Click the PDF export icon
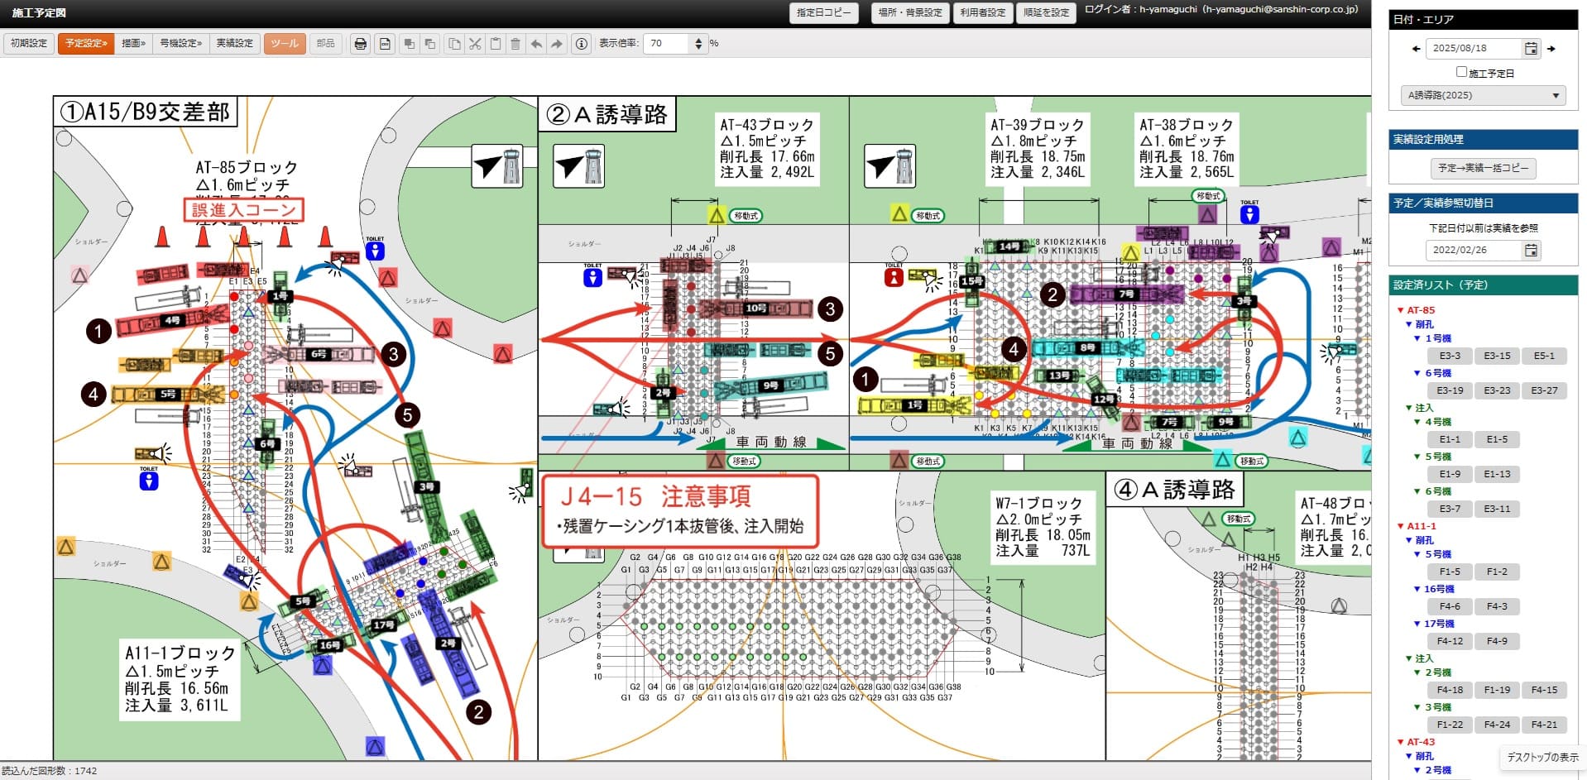This screenshot has width=1587, height=780. pos(385,44)
